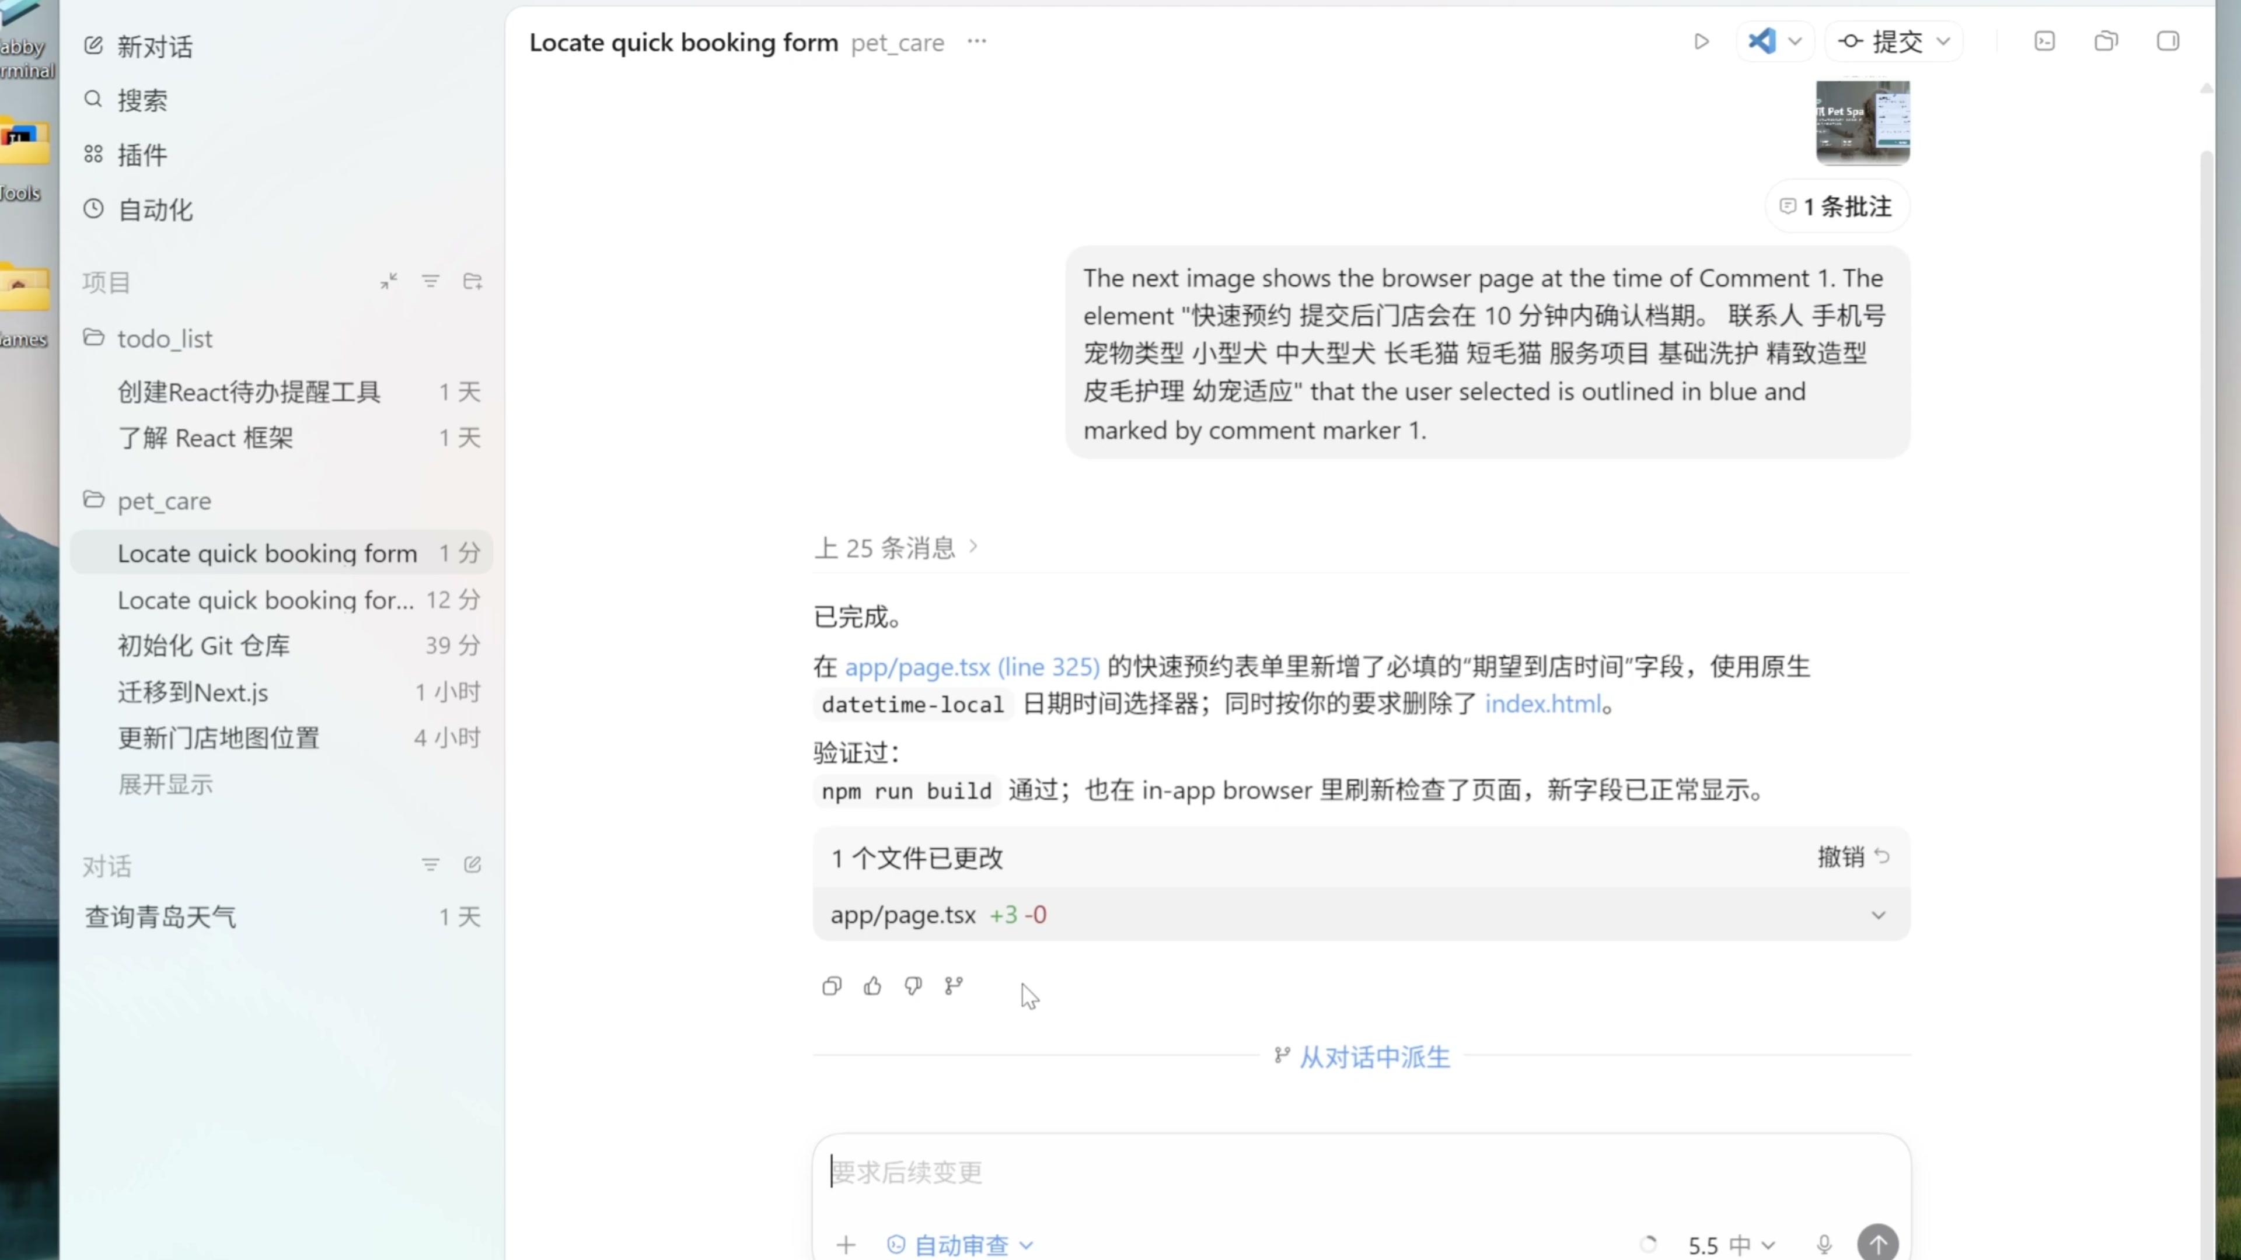Click the app/page.tsx (line 325) link
This screenshot has width=2241, height=1260.
click(x=972, y=667)
